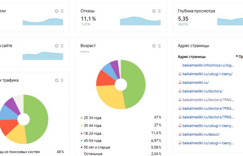243x156 pixels.
Task: Click the 47 % value in legend
Action: [158, 117]
